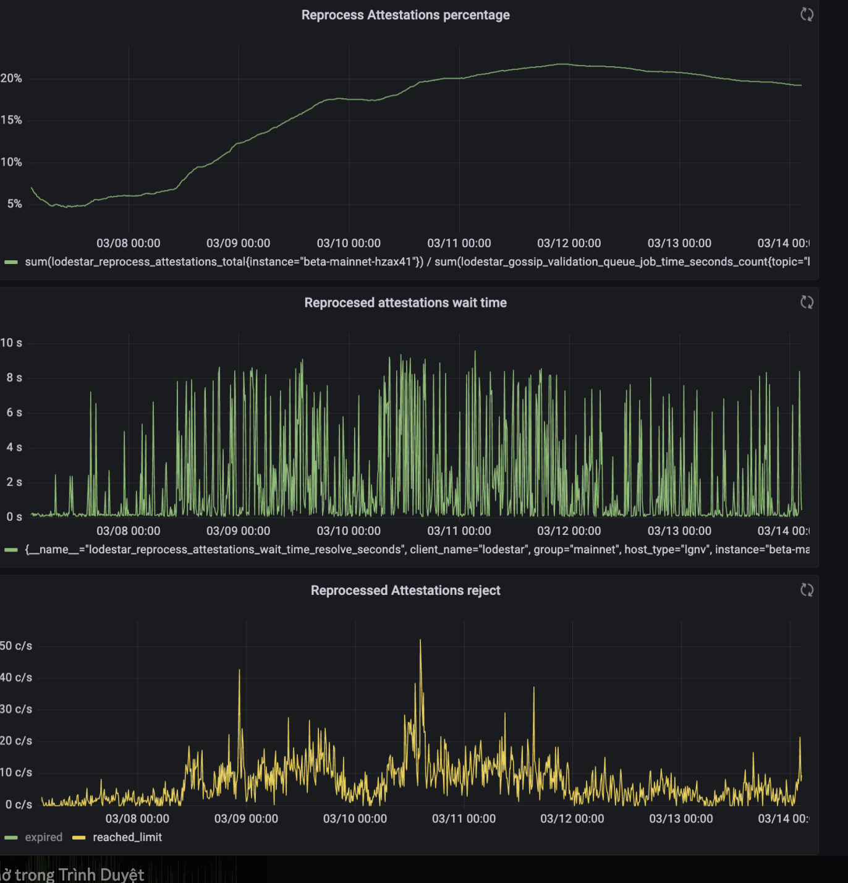Toggle the sum(lodestar_reprocess_attestations_total) legend series
This screenshot has width=848, height=883.
[417, 262]
